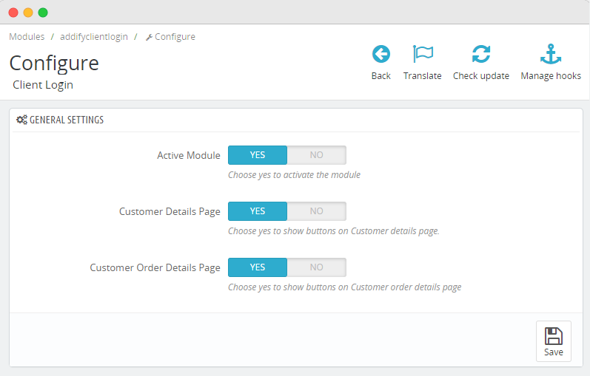The width and height of the screenshot is (590, 376).
Task: Turn off Customer Order Details Page
Action: [x=316, y=267]
